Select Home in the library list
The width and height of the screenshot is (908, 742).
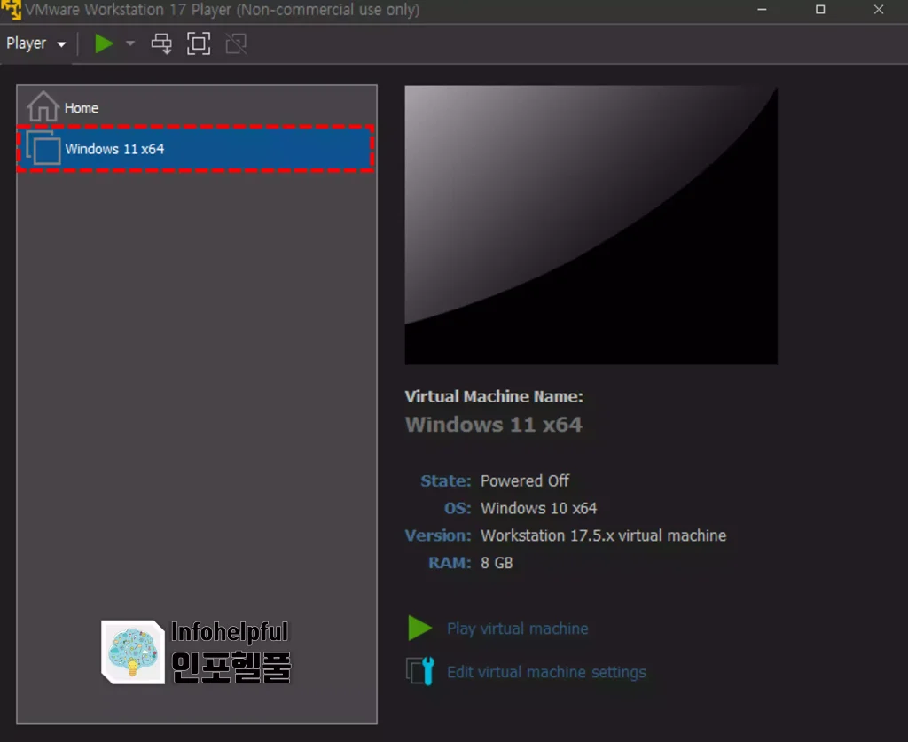point(197,107)
